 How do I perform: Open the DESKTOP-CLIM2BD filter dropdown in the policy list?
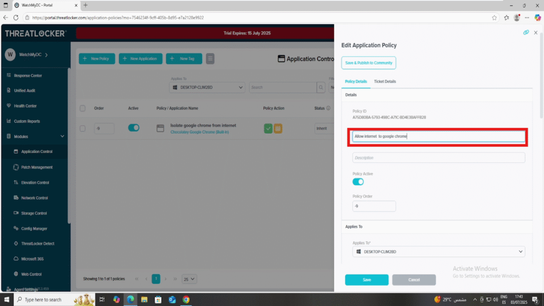pyautogui.click(x=207, y=88)
